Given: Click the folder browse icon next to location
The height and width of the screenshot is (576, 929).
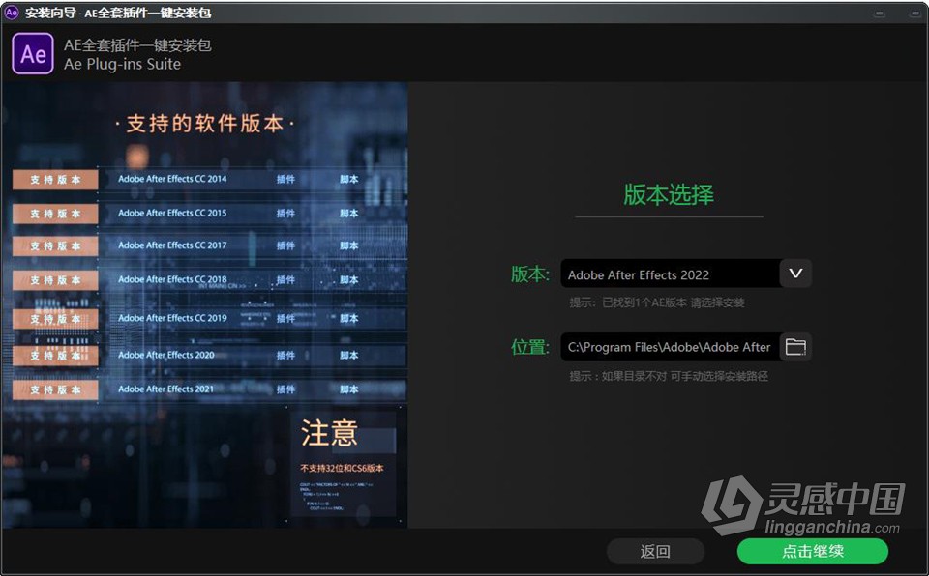Looking at the screenshot, I should (x=795, y=347).
